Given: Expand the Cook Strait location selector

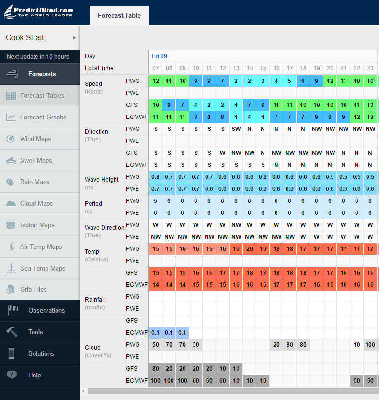Looking at the screenshot, I should click(x=40, y=37).
